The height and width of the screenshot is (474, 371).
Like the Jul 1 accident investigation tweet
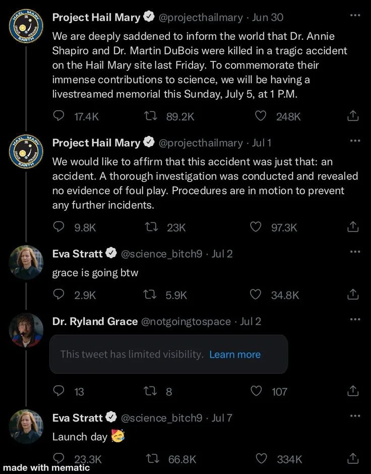pyautogui.click(x=256, y=227)
